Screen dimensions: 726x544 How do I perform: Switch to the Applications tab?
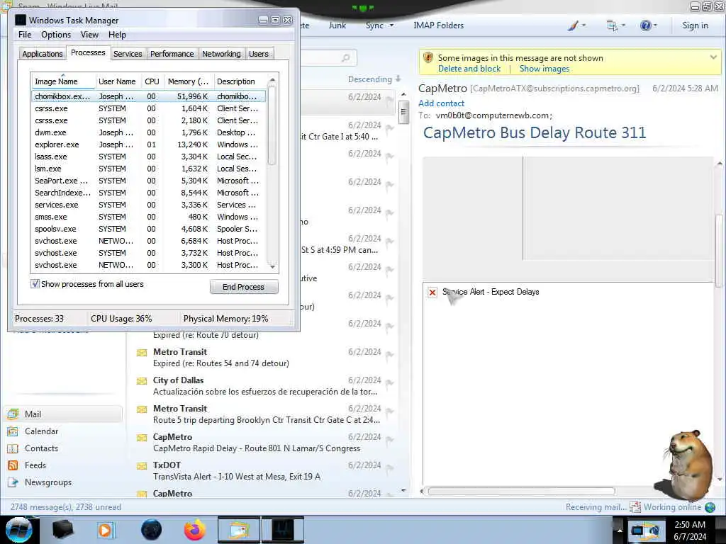[42, 54]
